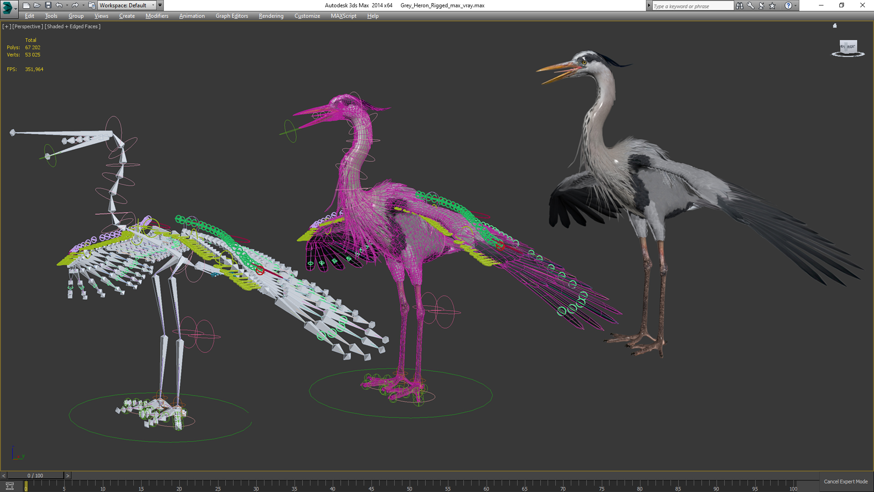Open Subscription Center key icon

(750, 5)
